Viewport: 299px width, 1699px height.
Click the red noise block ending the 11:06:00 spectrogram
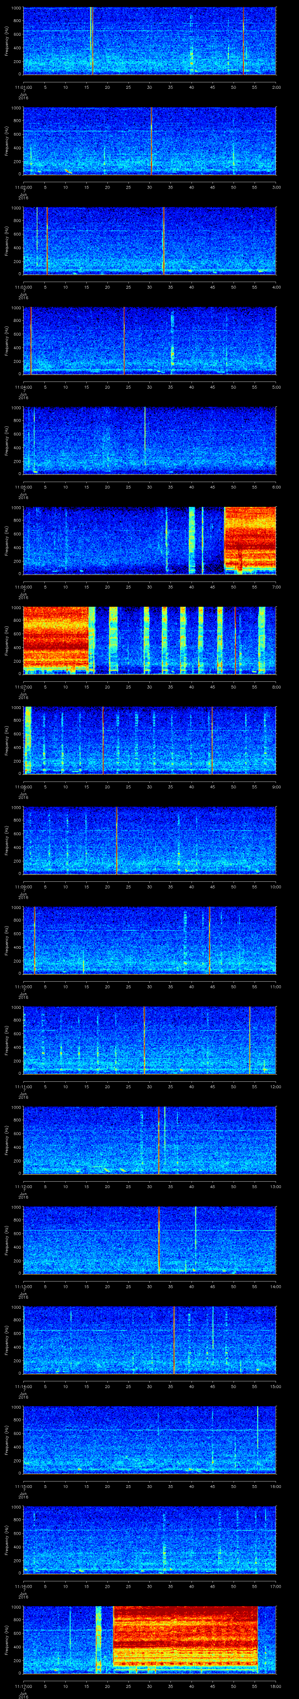250,539
